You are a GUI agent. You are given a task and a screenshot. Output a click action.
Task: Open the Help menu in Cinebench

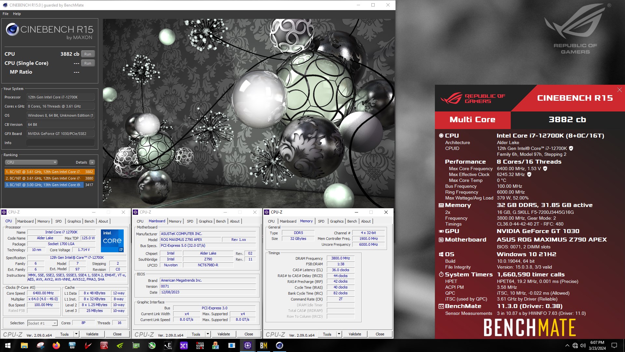pyautogui.click(x=17, y=14)
